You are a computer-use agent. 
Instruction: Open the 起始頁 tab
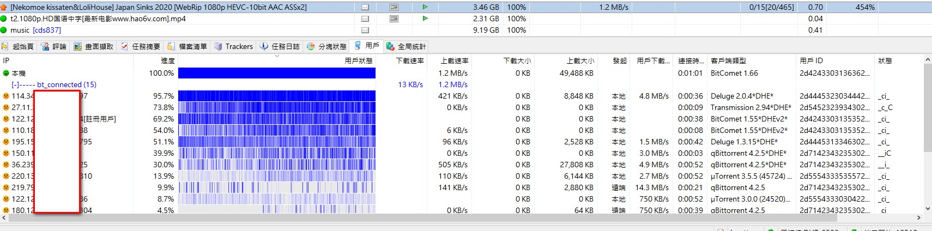(x=18, y=46)
